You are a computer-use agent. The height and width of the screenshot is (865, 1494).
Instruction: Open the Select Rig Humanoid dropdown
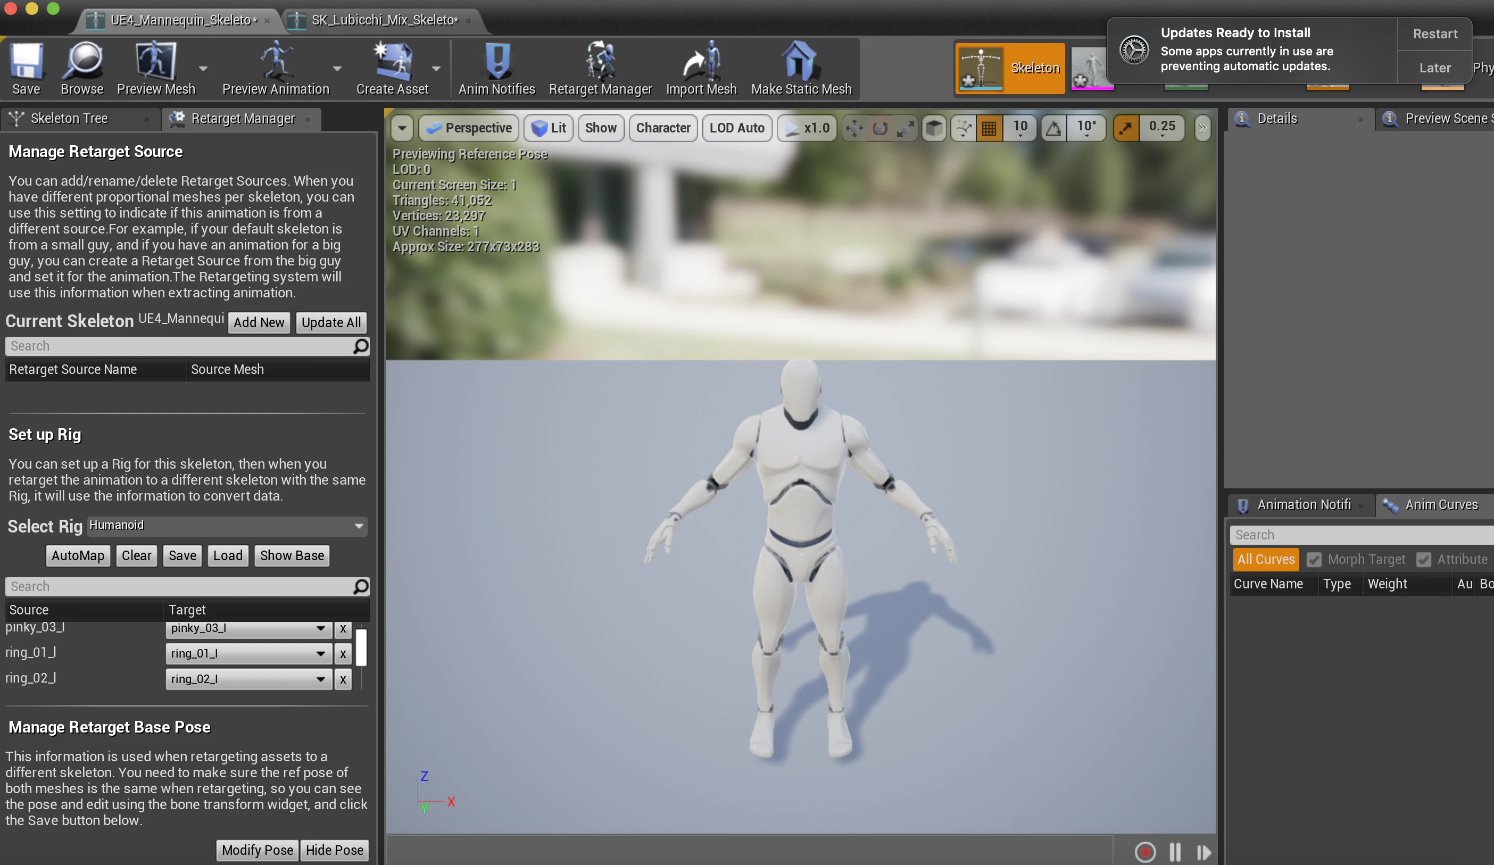[227, 526]
